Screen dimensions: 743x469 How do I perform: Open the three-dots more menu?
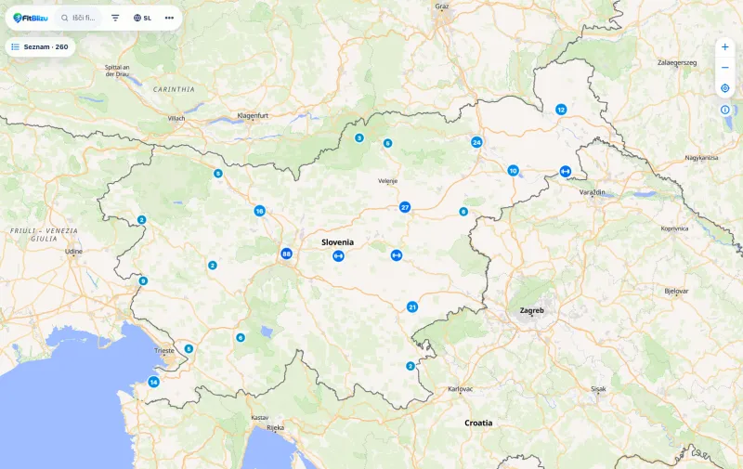tap(169, 18)
